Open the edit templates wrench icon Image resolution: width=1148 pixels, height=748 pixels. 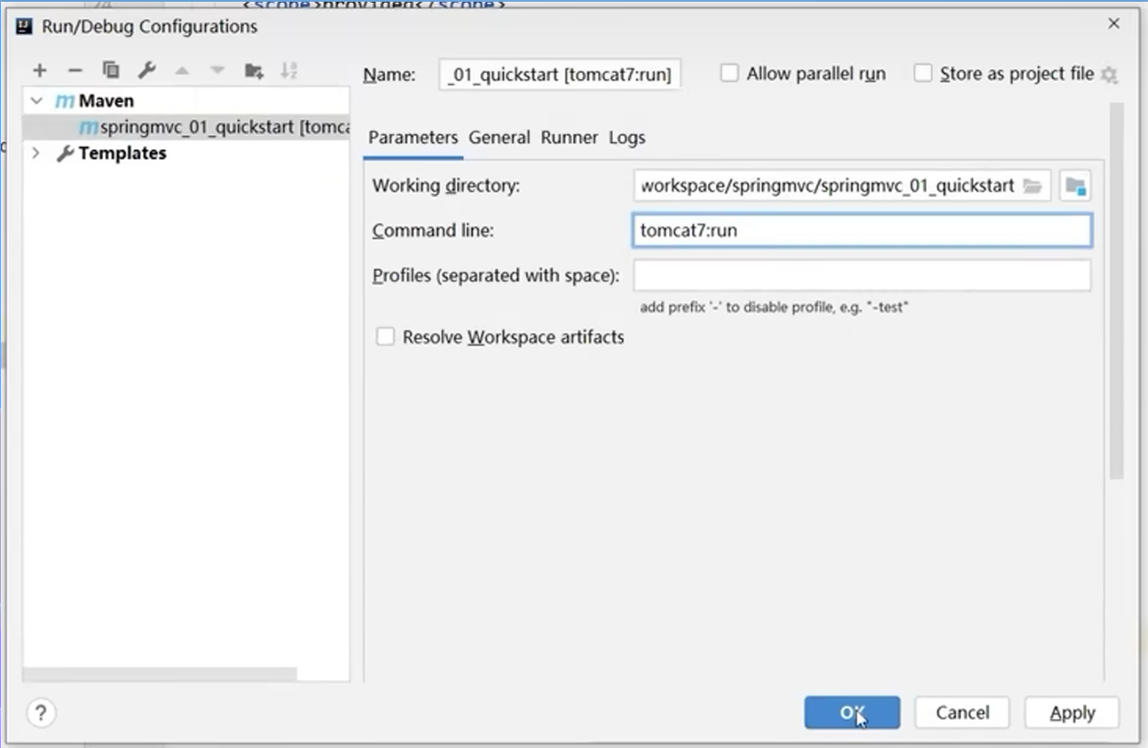146,71
